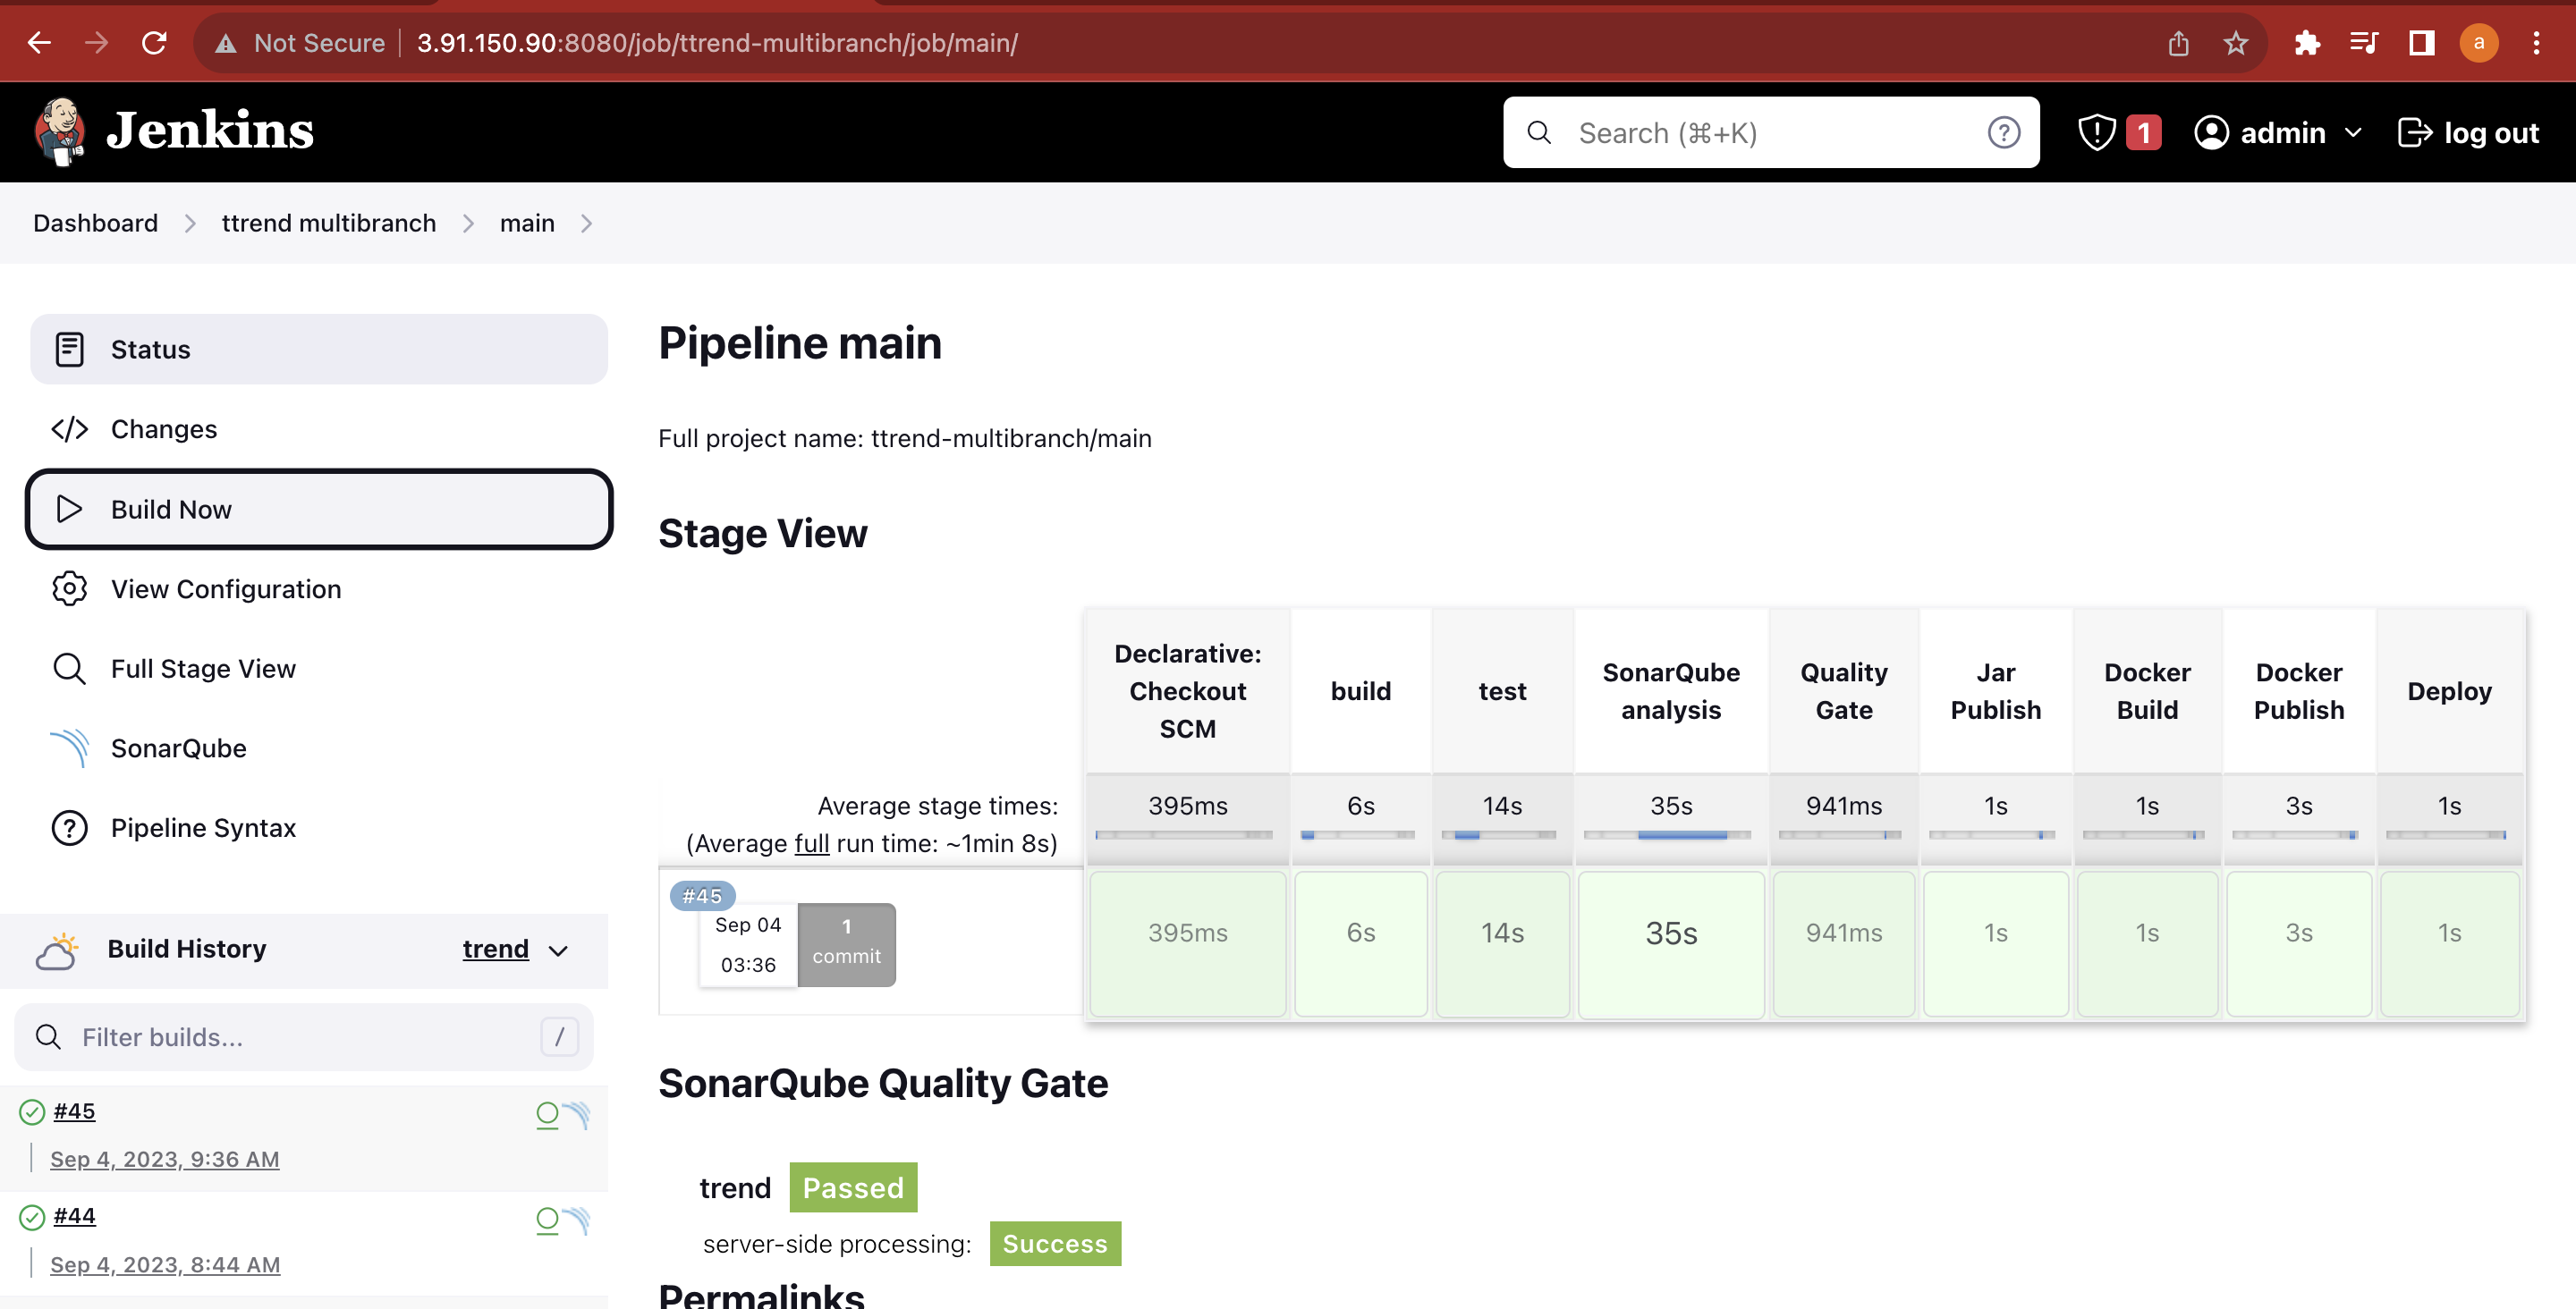Expand the ttrend multibranch breadcrumb chevron
This screenshot has width=2576, height=1309.
[x=468, y=223]
